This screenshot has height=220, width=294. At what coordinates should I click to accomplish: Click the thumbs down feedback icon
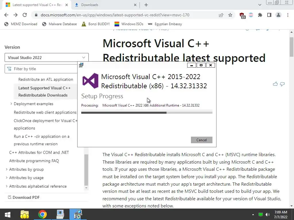(282, 84)
